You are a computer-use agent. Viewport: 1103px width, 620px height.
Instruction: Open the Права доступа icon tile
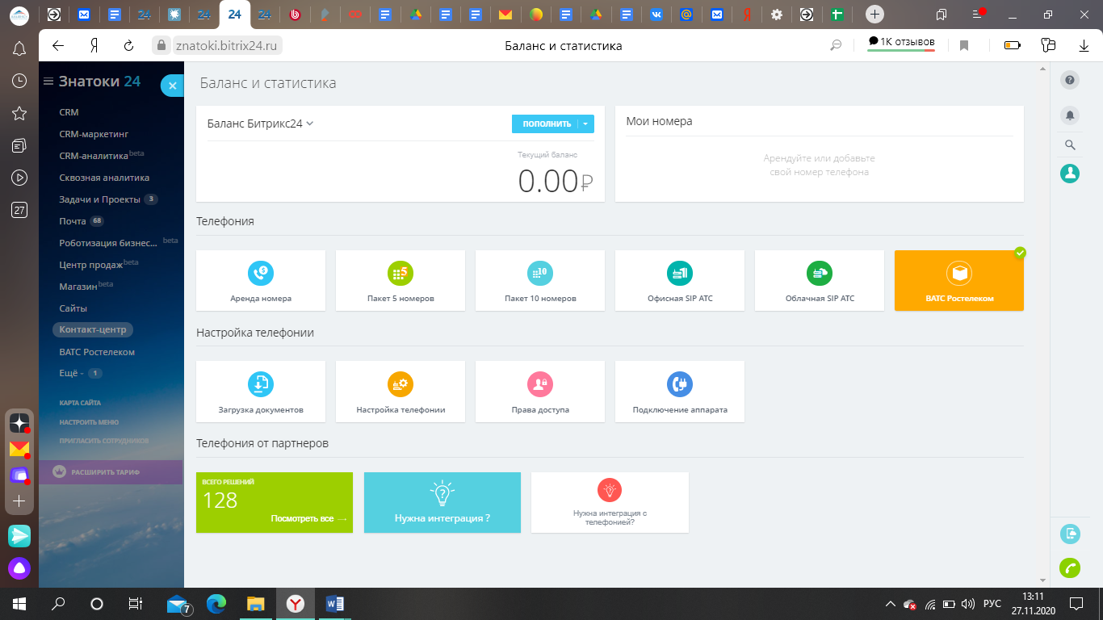point(540,392)
